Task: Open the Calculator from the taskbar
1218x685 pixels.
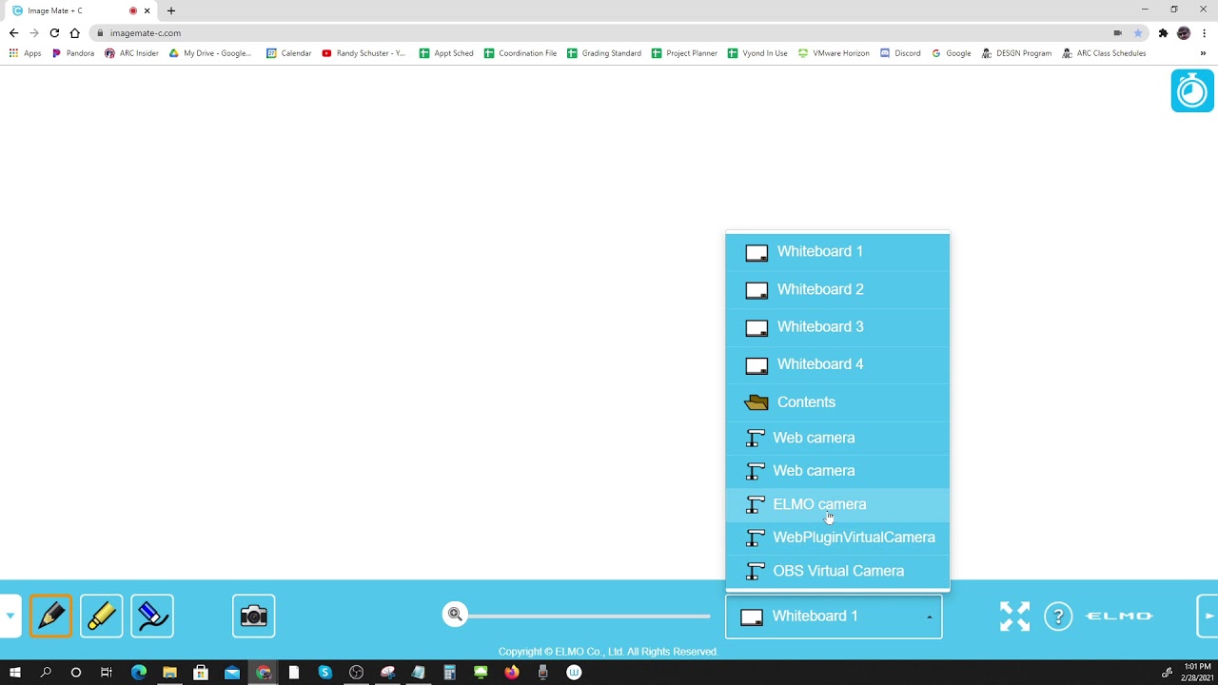Action: click(450, 673)
